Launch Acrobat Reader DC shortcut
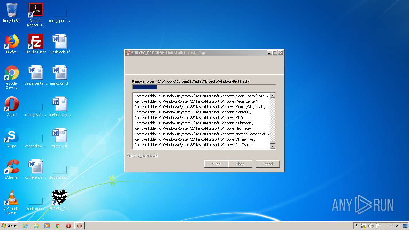 click(35, 14)
